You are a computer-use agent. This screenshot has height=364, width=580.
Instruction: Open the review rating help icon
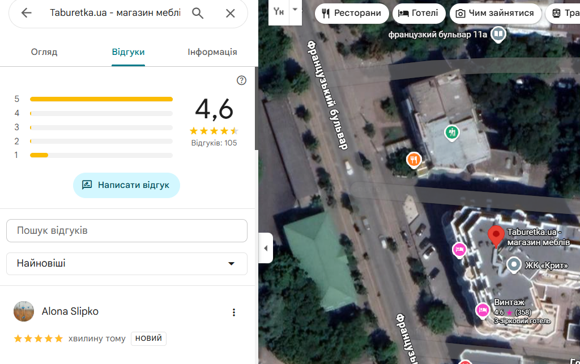pyautogui.click(x=241, y=80)
